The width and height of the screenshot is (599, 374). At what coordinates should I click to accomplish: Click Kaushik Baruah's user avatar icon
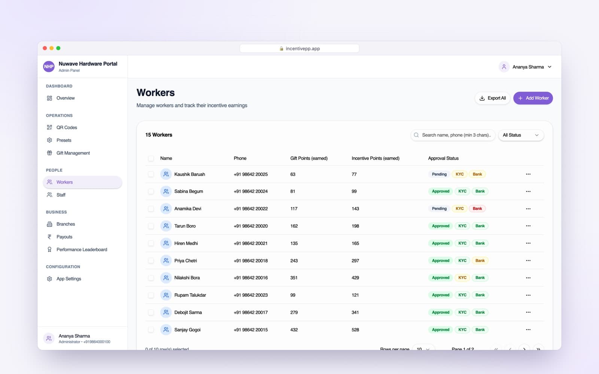coord(166,174)
